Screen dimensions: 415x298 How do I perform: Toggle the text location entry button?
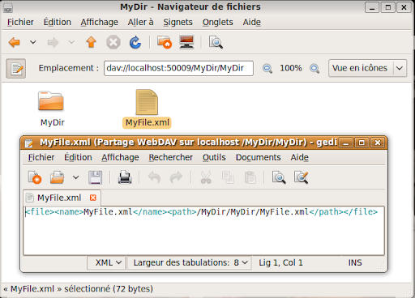tap(16, 69)
